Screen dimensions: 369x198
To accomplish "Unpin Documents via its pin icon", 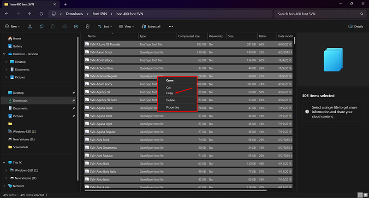I will [74, 108].
